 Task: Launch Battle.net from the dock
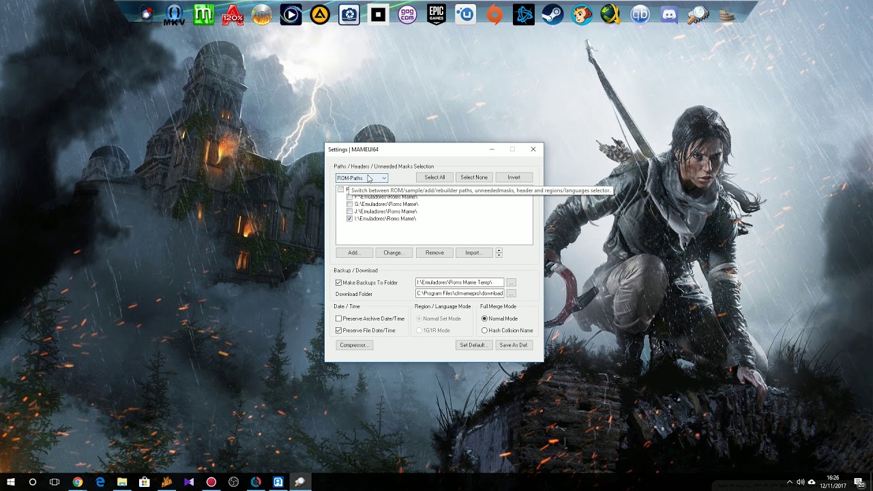[x=524, y=14]
